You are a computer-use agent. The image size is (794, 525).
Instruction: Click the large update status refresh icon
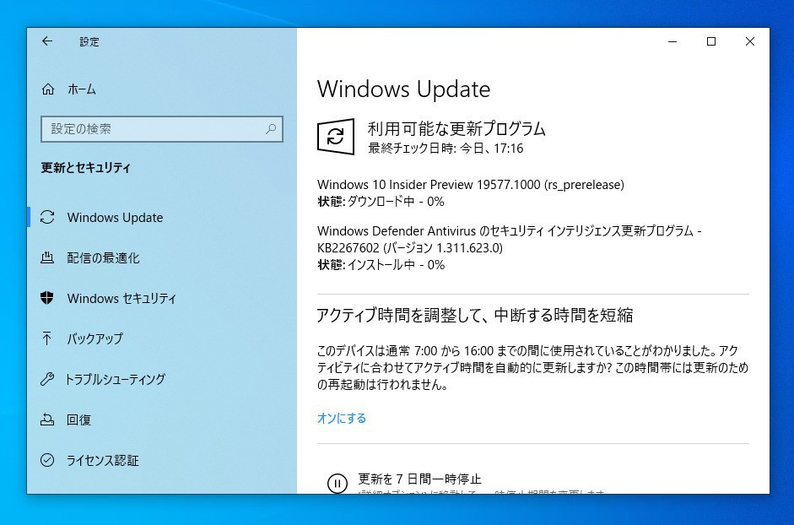click(335, 137)
